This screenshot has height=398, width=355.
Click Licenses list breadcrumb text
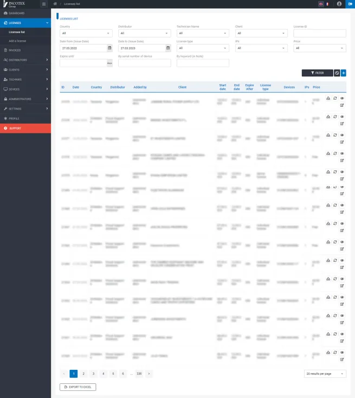pyautogui.click(x=72, y=4)
